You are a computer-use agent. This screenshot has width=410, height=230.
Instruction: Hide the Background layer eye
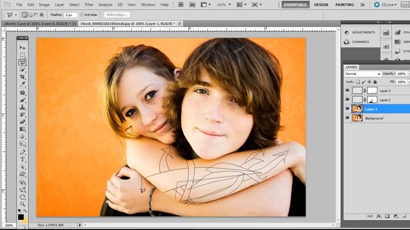347,118
